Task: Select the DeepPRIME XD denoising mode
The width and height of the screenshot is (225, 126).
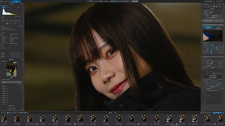Action: [218, 29]
